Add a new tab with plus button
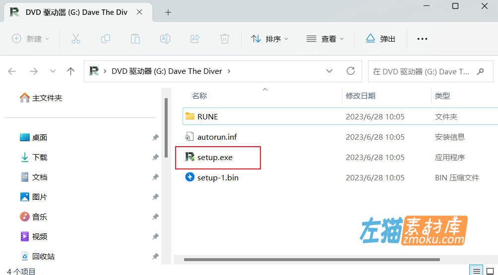This screenshot has width=498, height=275. click(168, 12)
